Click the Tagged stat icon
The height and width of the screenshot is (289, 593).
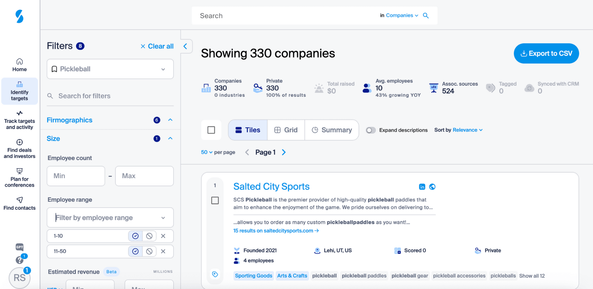tap(491, 88)
